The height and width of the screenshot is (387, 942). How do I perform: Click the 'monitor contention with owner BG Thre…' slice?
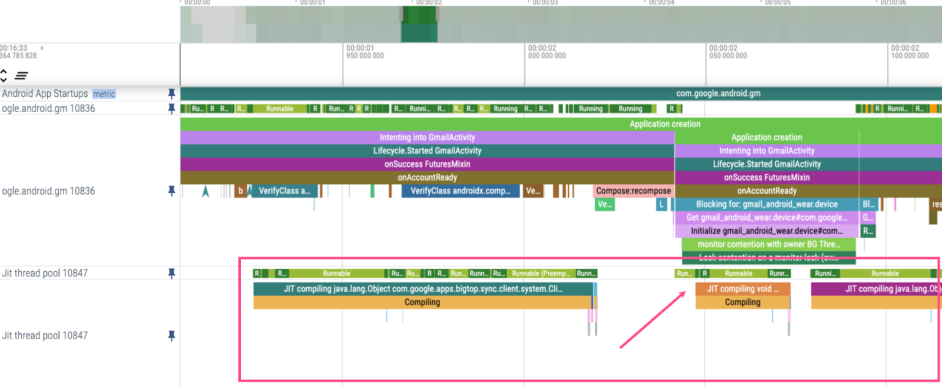tap(768, 244)
